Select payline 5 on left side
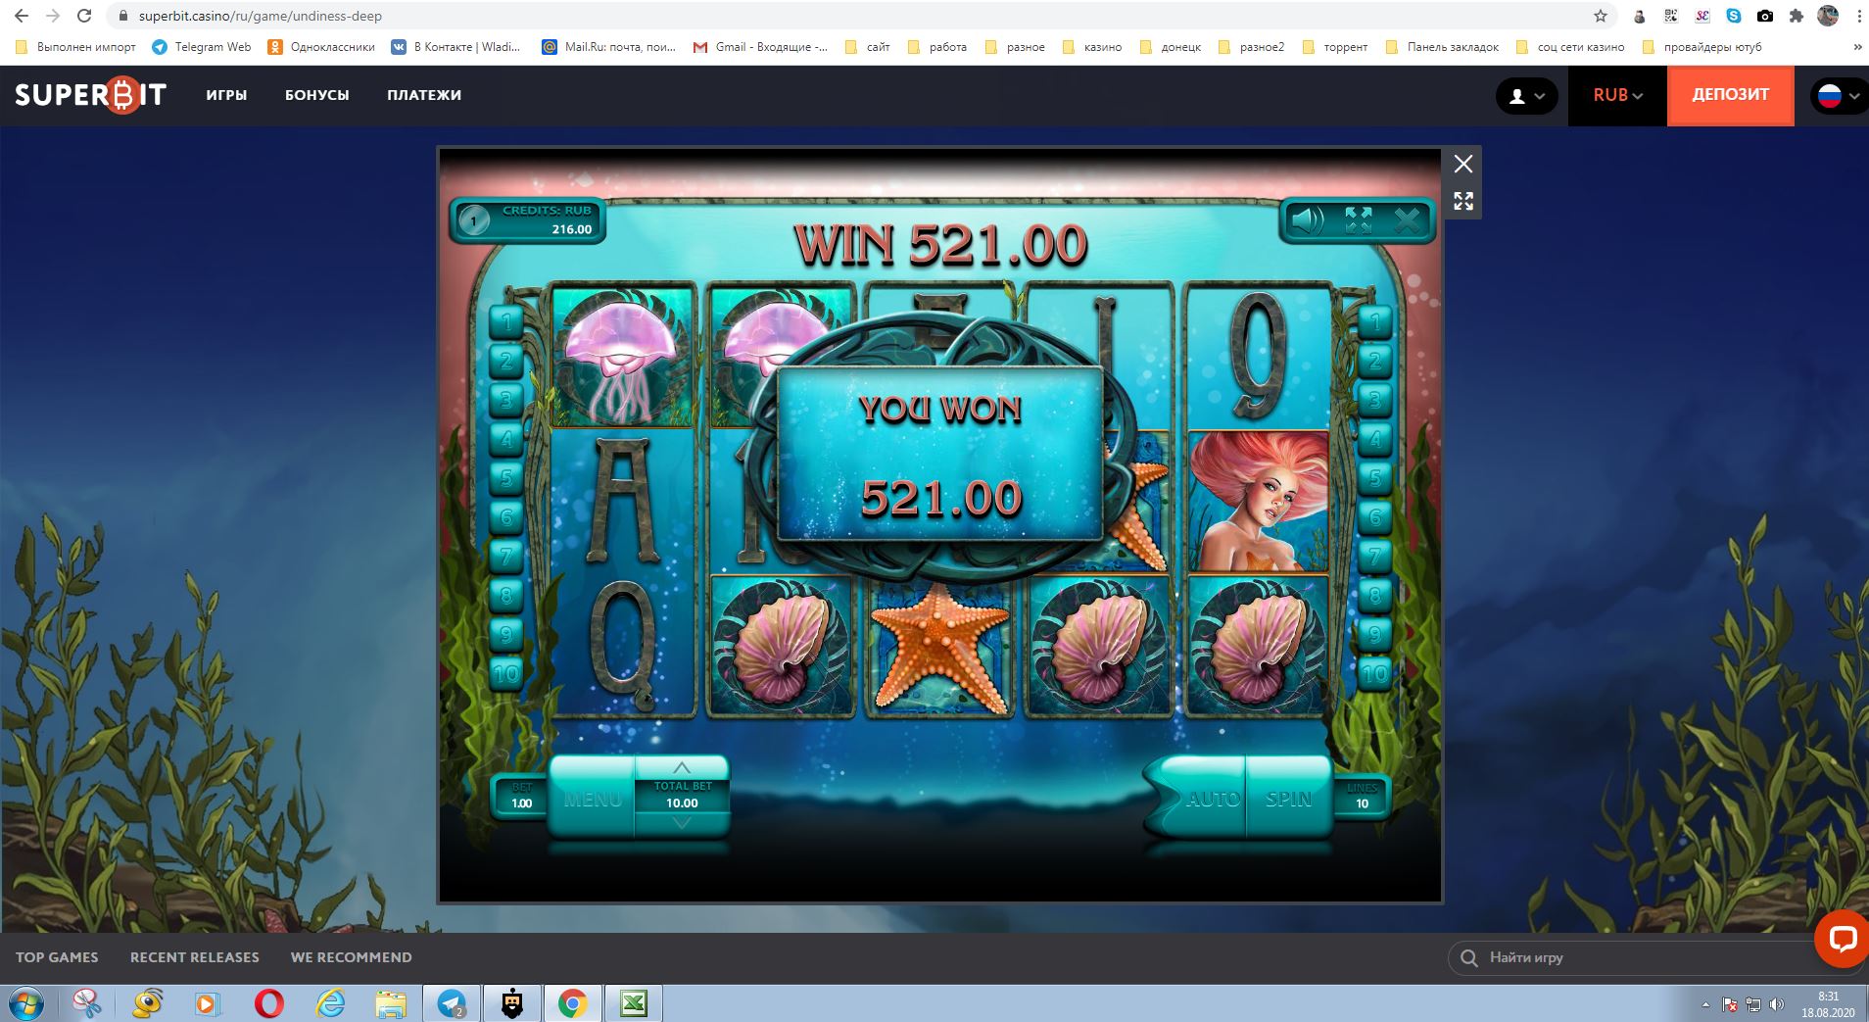 click(506, 477)
